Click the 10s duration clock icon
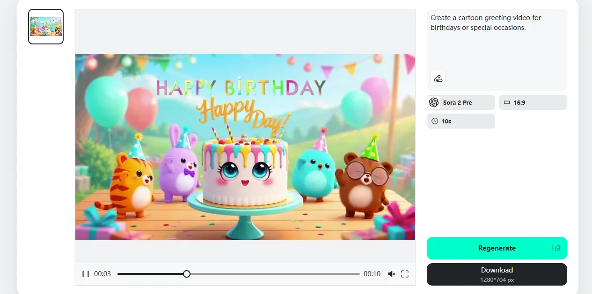 point(434,121)
